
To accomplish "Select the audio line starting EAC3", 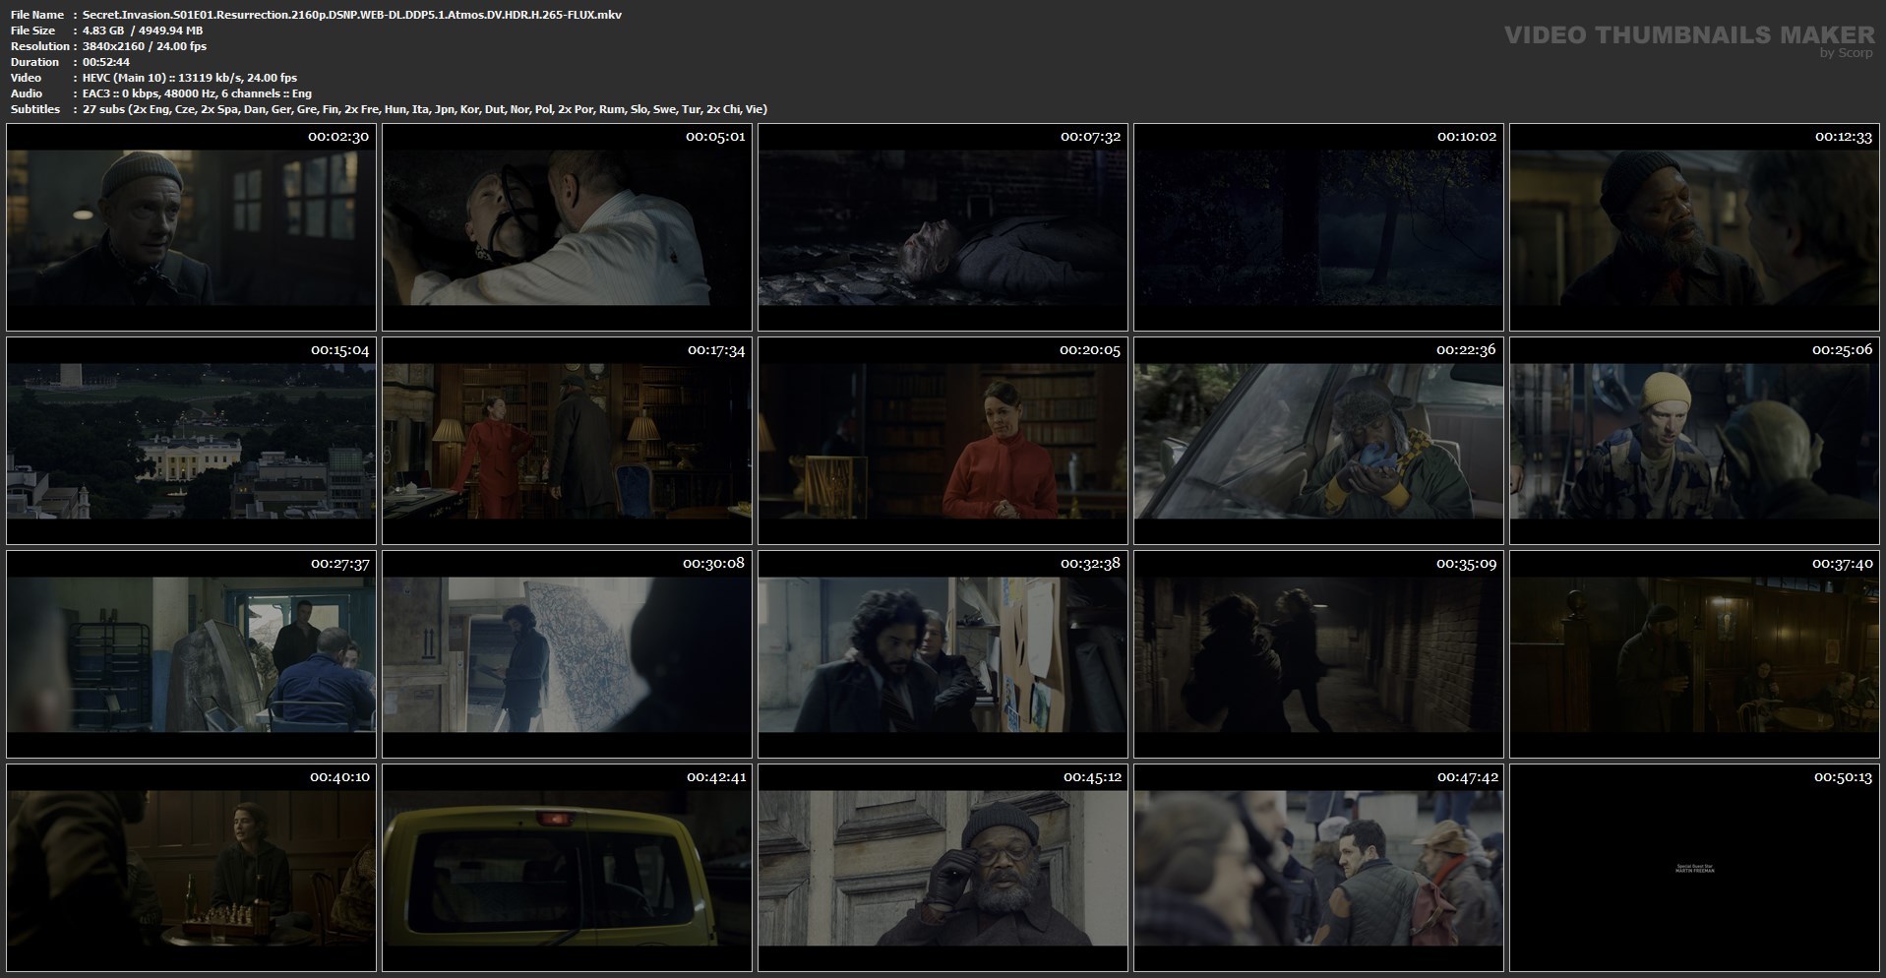I will pyautogui.click(x=197, y=93).
